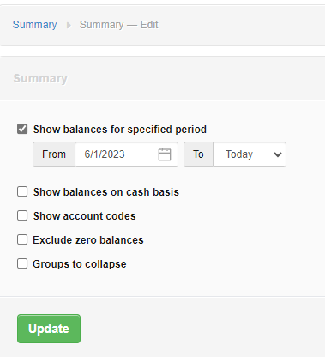Tick the account codes checkbox box
Viewport: 325px width, 357px height.
[22, 215]
